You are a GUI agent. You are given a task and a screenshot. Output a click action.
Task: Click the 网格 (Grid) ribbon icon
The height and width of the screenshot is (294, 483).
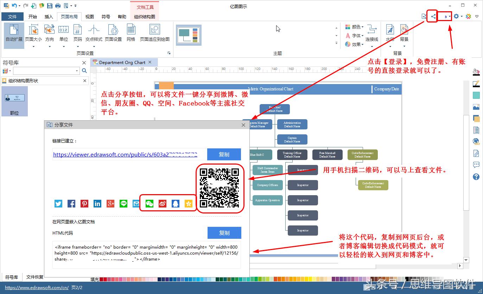pyautogui.click(x=131, y=33)
